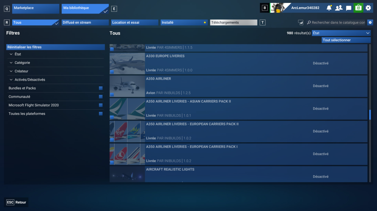Viewport: 377px width, 211px height.
Task: Open the notifications bell icon
Action: tap(329, 8)
